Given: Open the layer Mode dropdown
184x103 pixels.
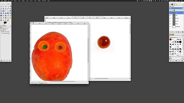Looking at the screenshot, I should click(177, 6).
